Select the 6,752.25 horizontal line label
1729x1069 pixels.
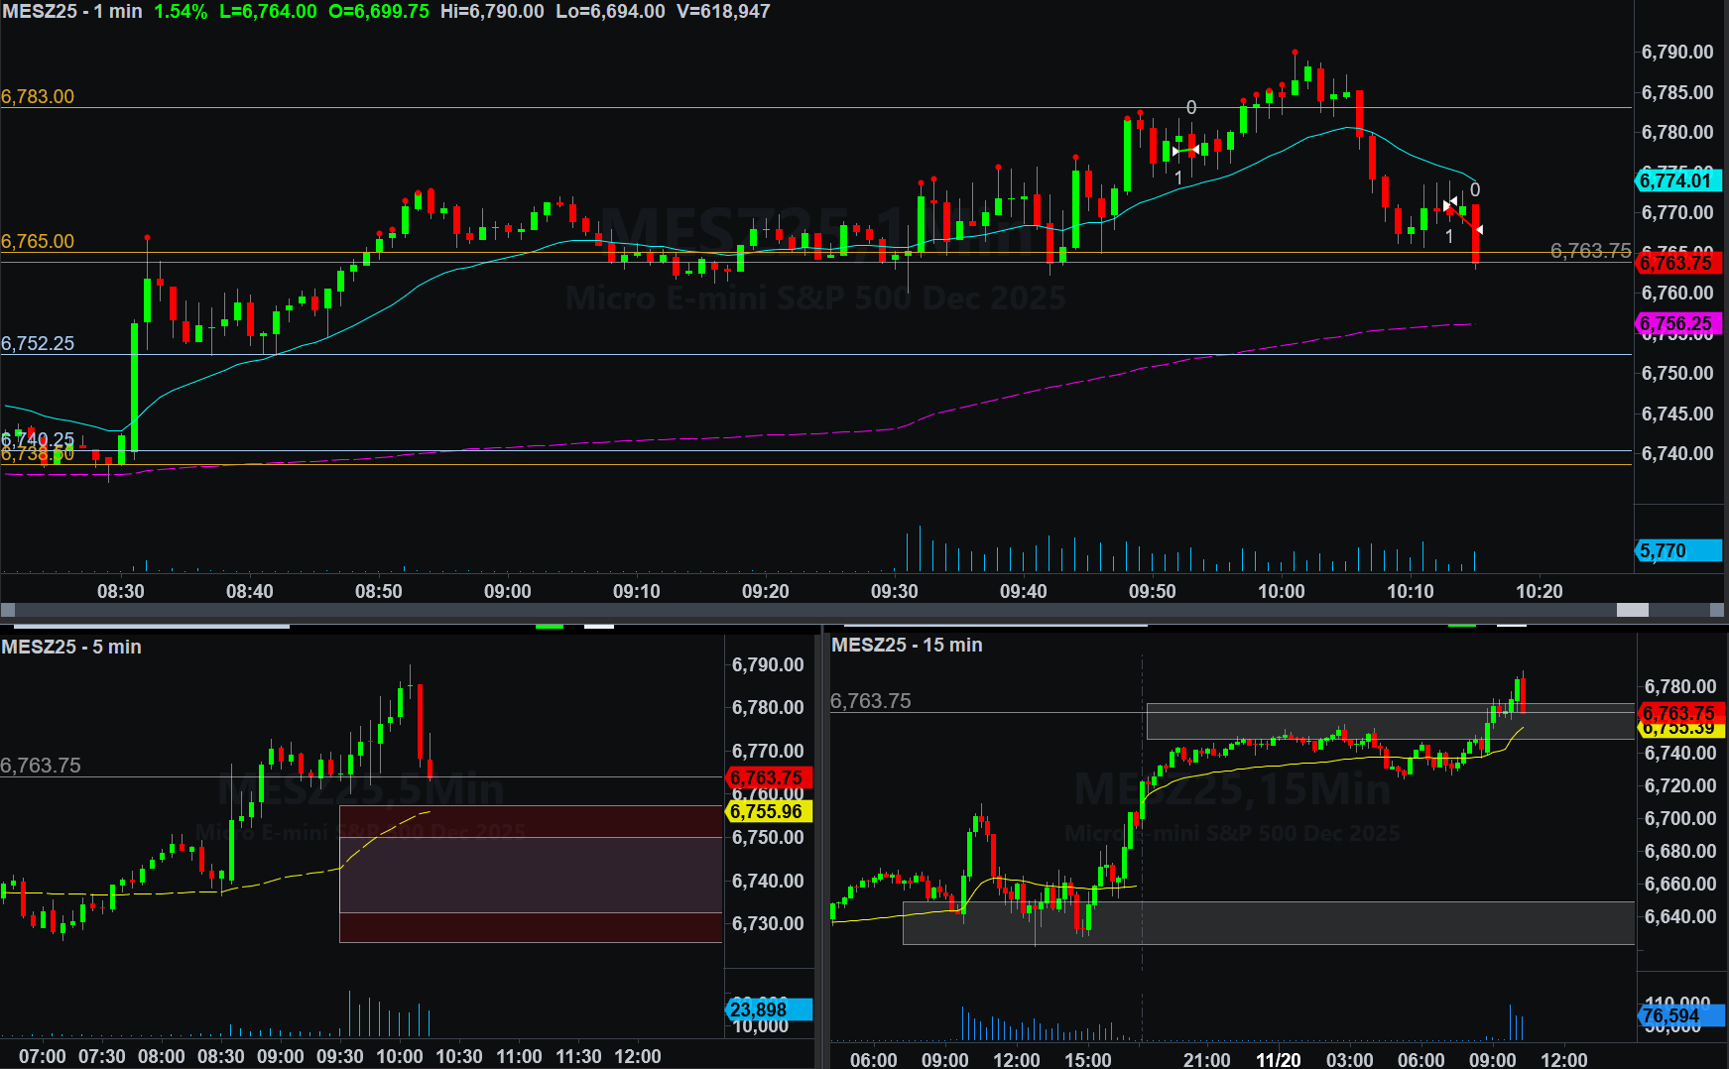[x=38, y=343]
